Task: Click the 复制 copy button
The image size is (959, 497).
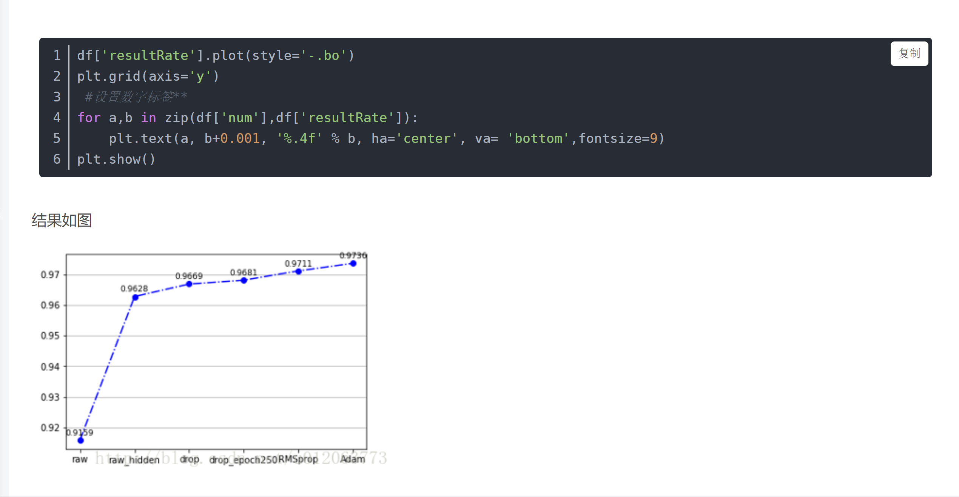Action: 909,54
